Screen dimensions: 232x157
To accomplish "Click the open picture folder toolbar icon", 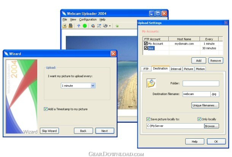I will (x=64, y=26).
